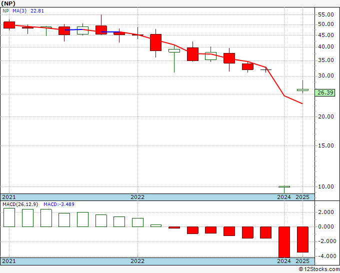Click the 30.00 price axis label
This screenshot has height=273, width=340.
pyautogui.click(x=325, y=75)
